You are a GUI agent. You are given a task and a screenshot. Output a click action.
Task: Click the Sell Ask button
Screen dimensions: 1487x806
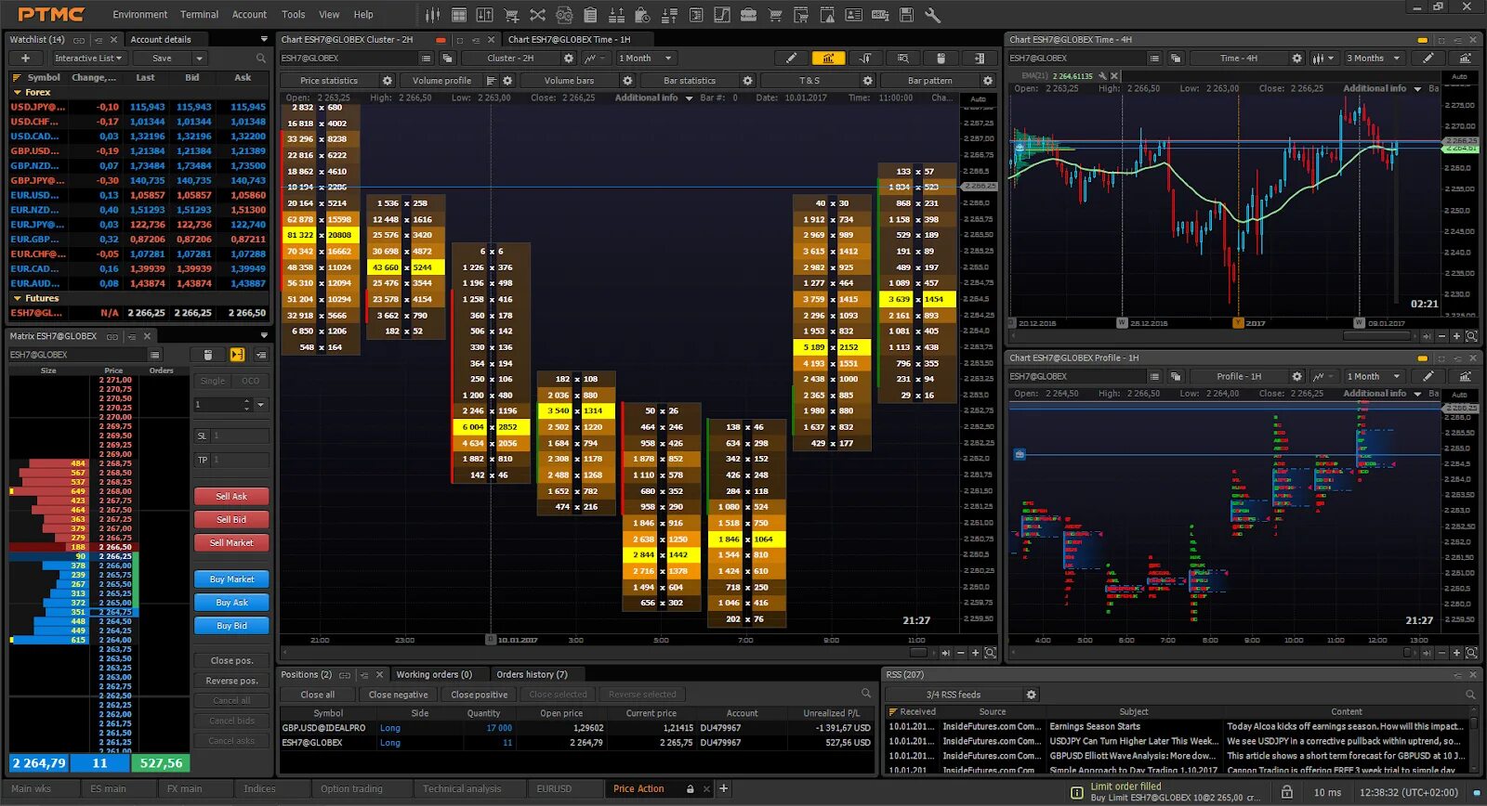pos(231,497)
